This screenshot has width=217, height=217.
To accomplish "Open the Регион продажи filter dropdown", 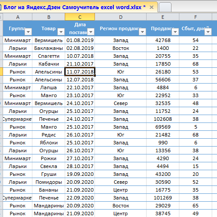I will tap(143, 31).
